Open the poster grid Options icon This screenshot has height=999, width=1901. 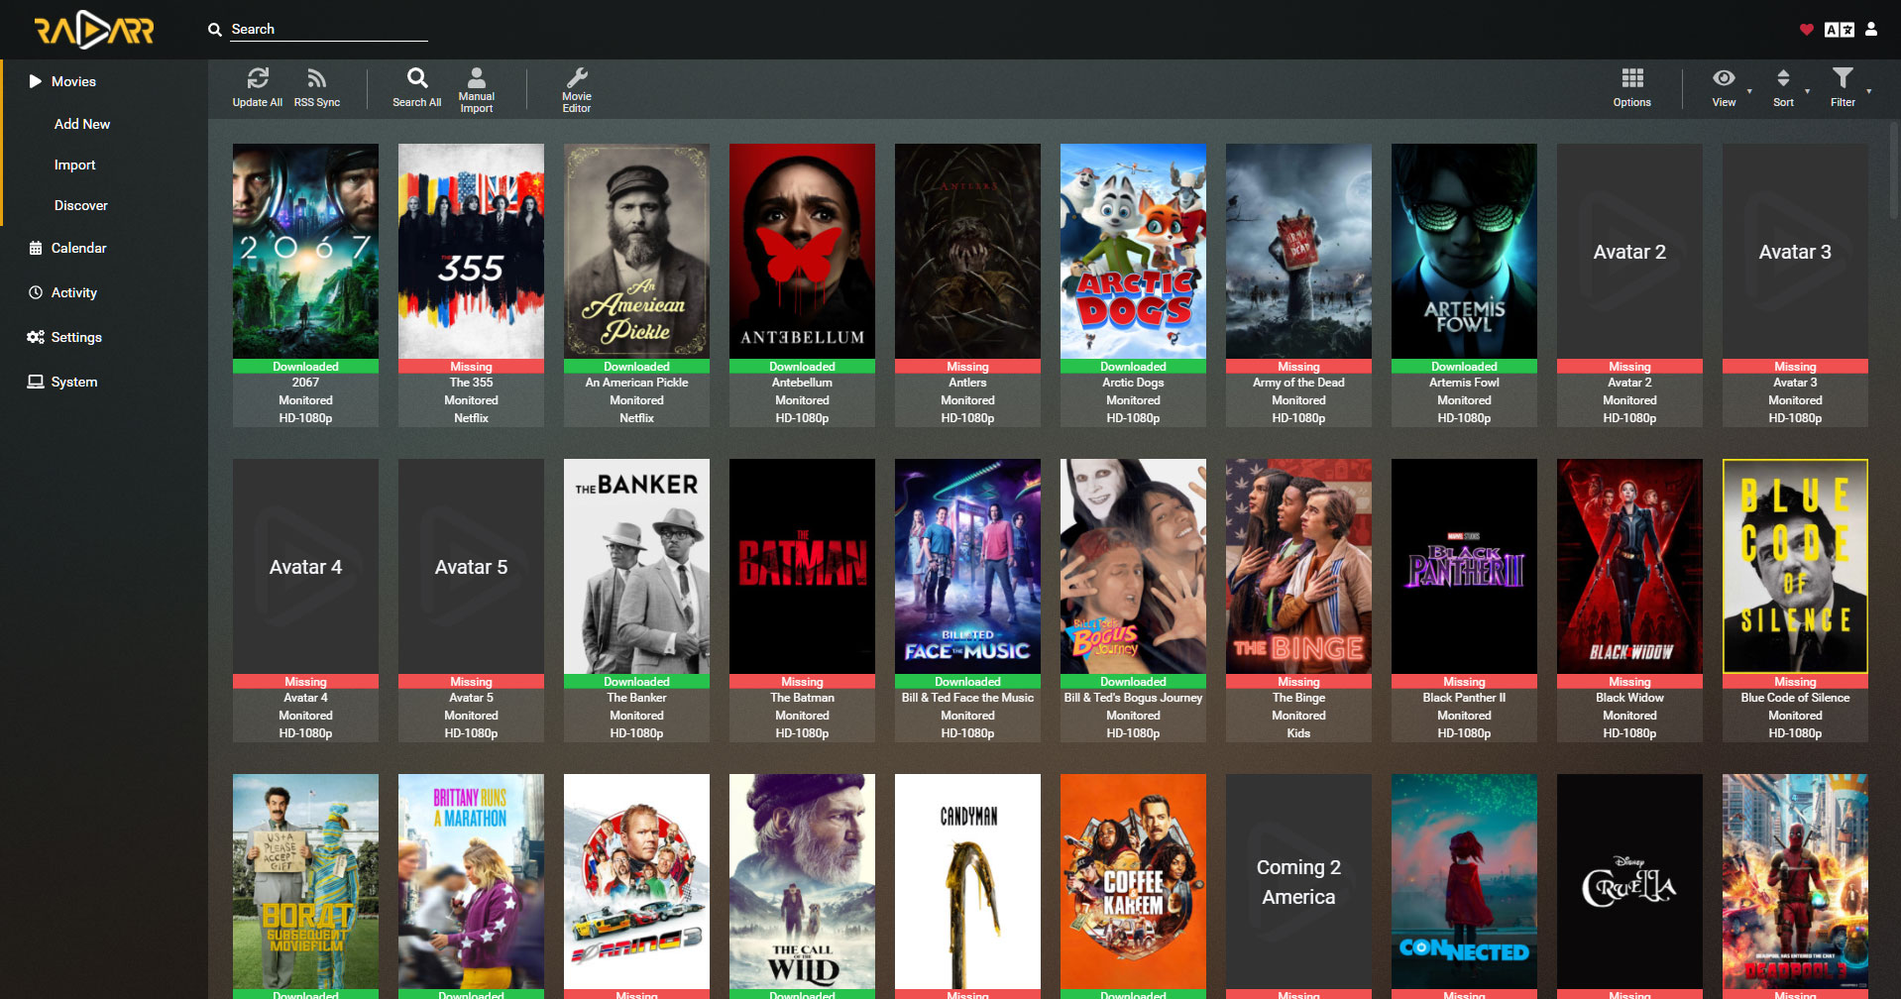(1631, 79)
